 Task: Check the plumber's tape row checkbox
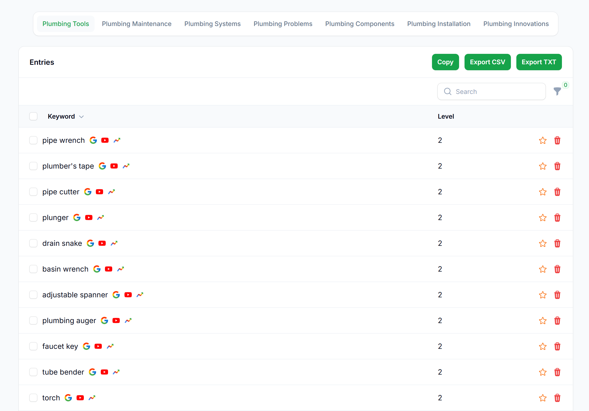(x=33, y=166)
